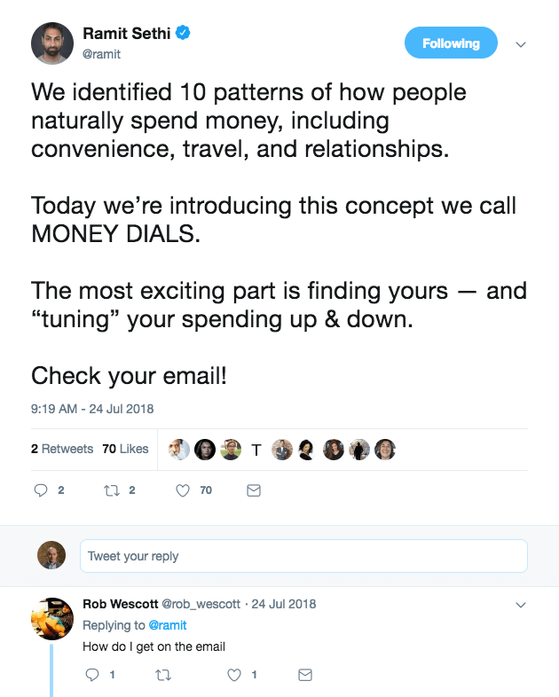The image size is (559, 697).
Task: Click the first liker's avatar
Action: (x=178, y=449)
